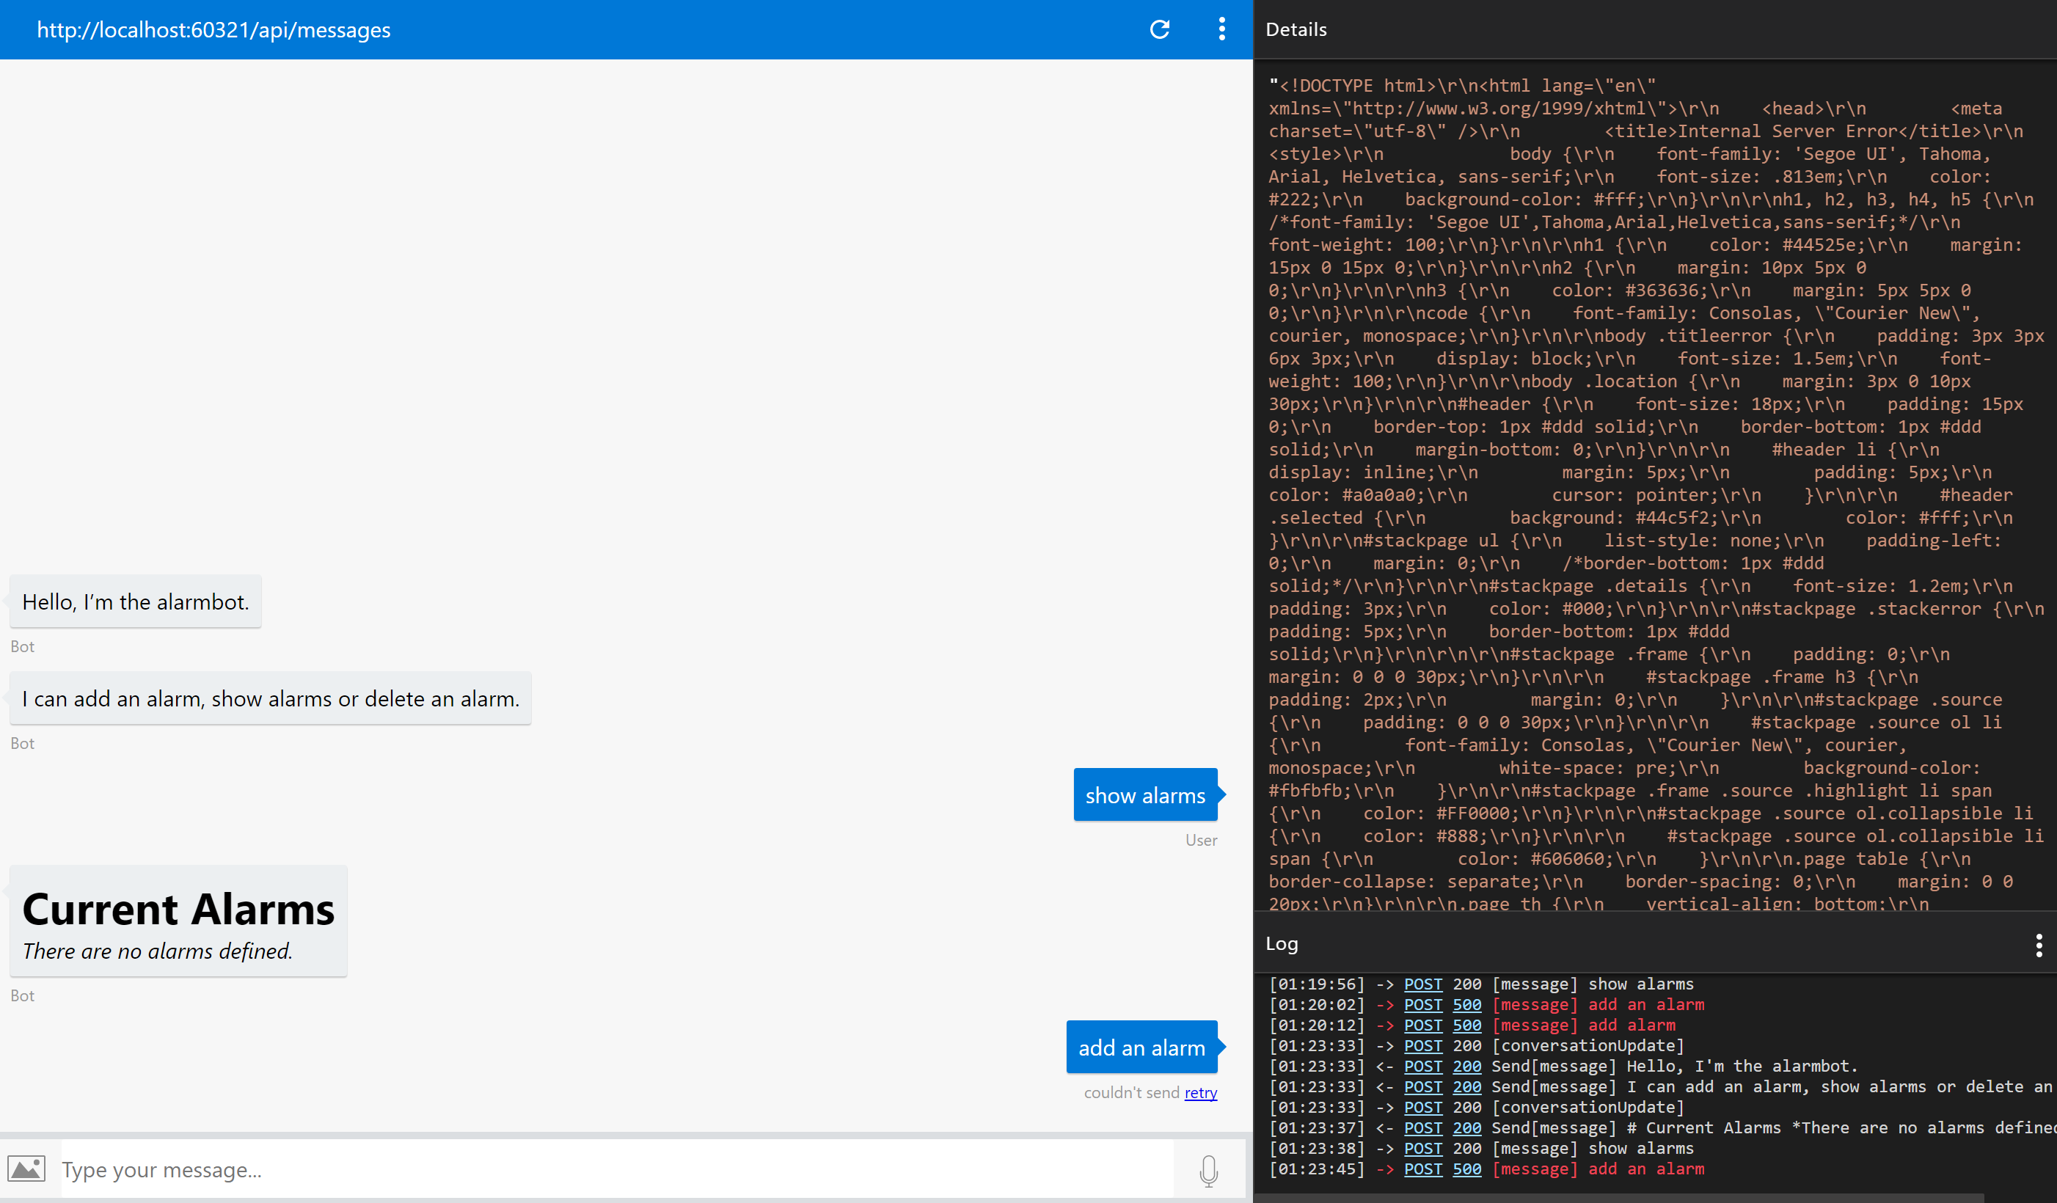Click the Current Alarms bot message
2057x1203 pixels.
click(178, 922)
